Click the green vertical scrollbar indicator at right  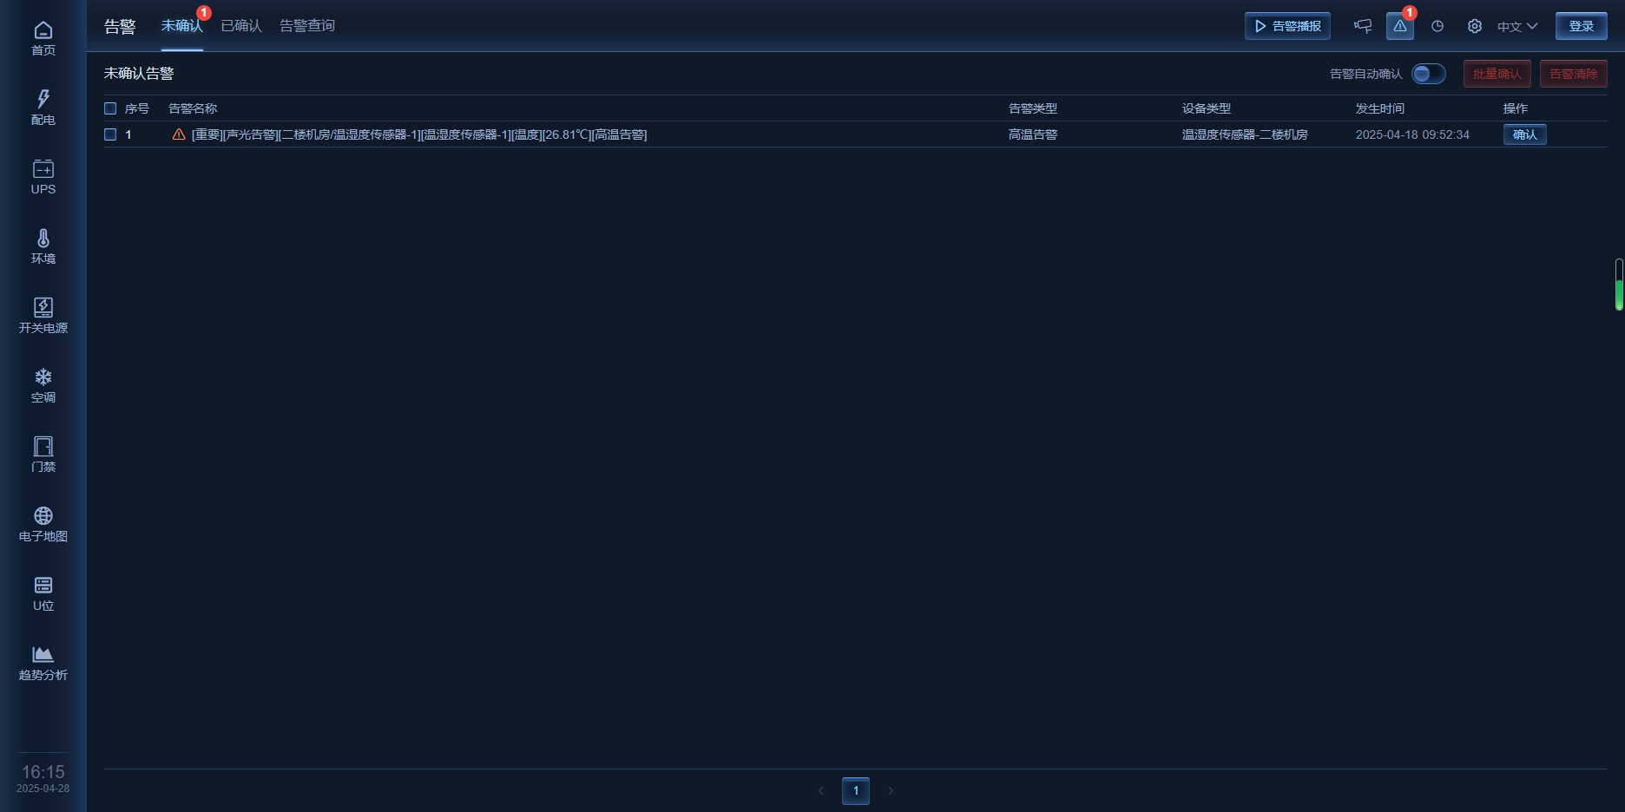(x=1619, y=293)
